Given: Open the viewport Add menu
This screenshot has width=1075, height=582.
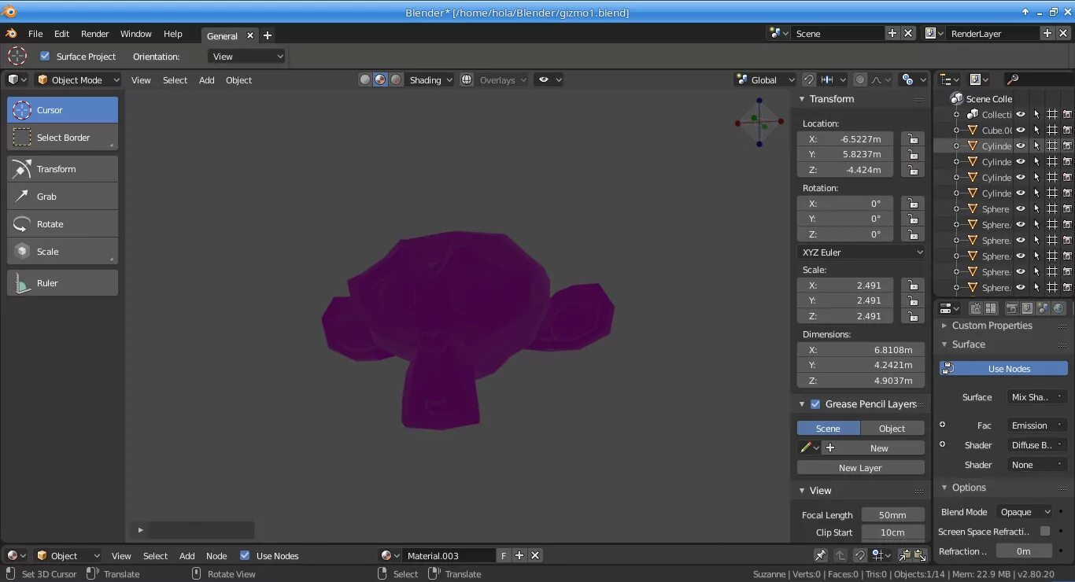Looking at the screenshot, I should pyautogui.click(x=206, y=79).
